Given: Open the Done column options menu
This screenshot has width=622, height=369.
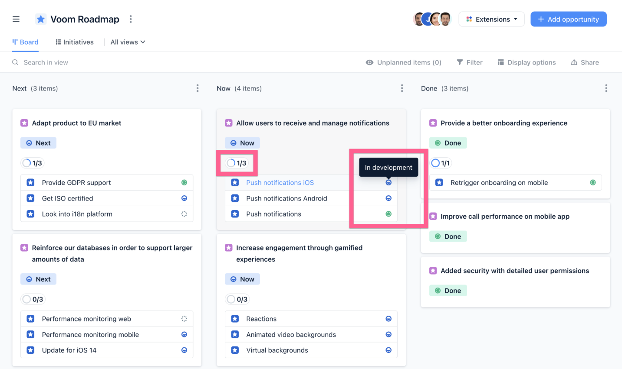Looking at the screenshot, I should coord(606,88).
